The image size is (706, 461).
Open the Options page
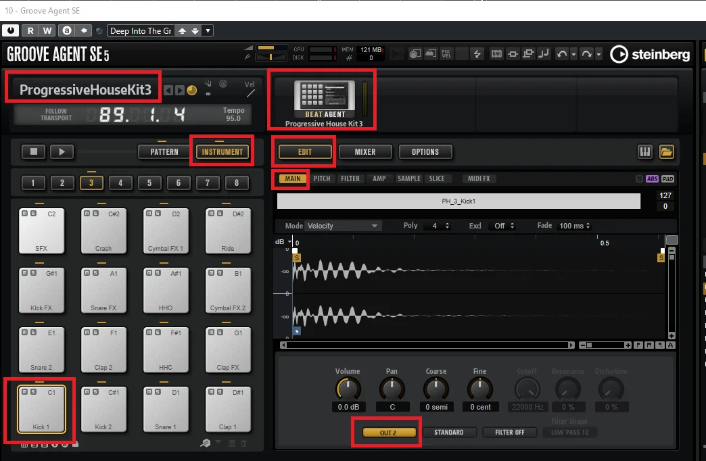425,151
